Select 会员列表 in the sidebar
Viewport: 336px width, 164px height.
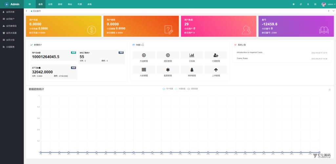[x=10, y=12]
